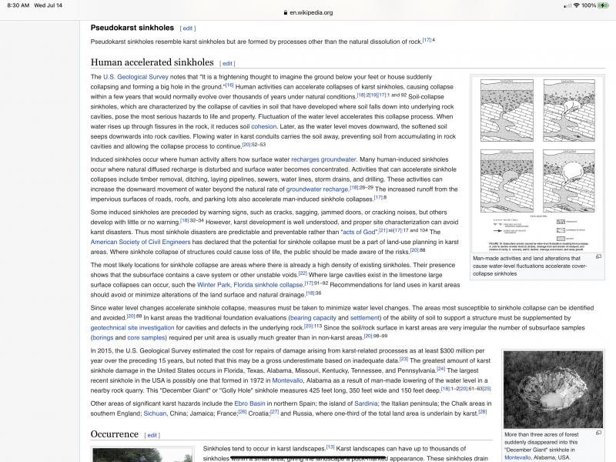Follow the acts of God link
Screen dimensions: 616x462
360,232
